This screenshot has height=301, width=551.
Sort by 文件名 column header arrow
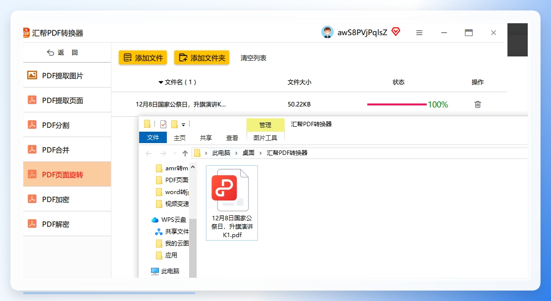(x=160, y=82)
